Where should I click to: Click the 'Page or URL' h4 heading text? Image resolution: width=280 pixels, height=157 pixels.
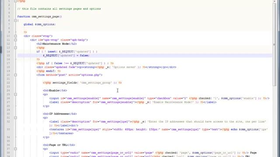click(x=58, y=145)
